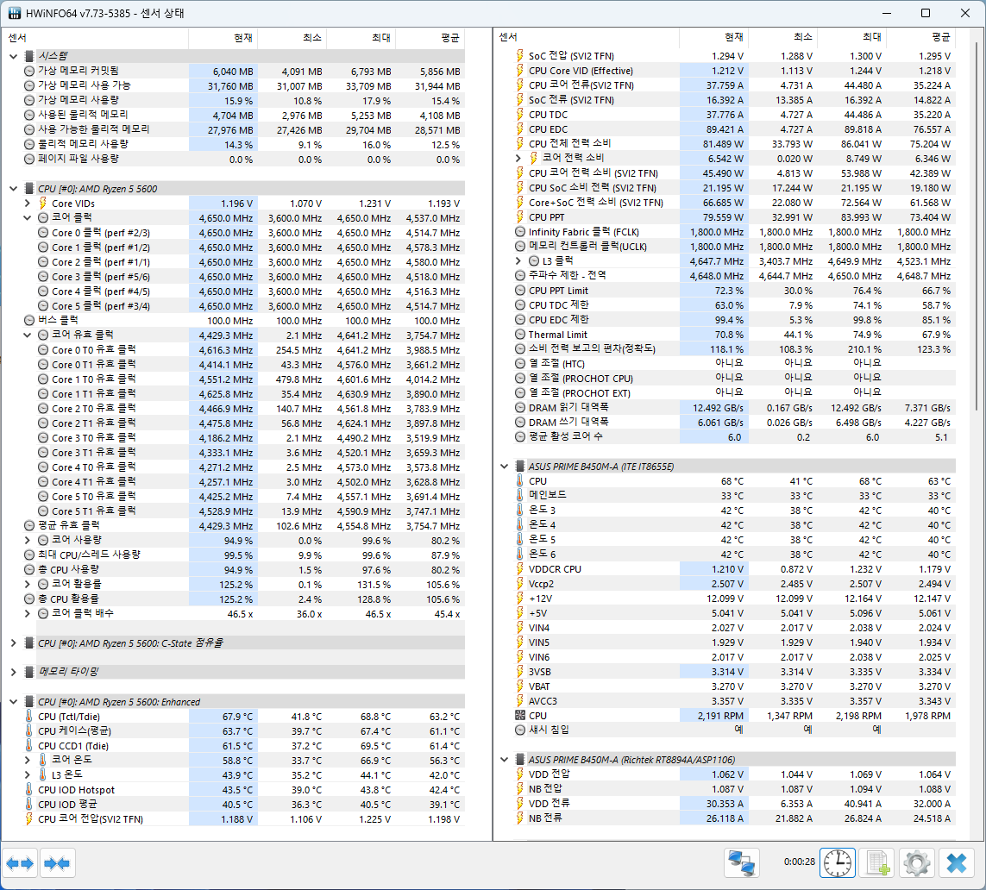Screen dimensions: 986x890
Task: Click thermometer icon beside CPU (Tctl/Tdie)
Action: pyautogui.click(x=29, y=716)
